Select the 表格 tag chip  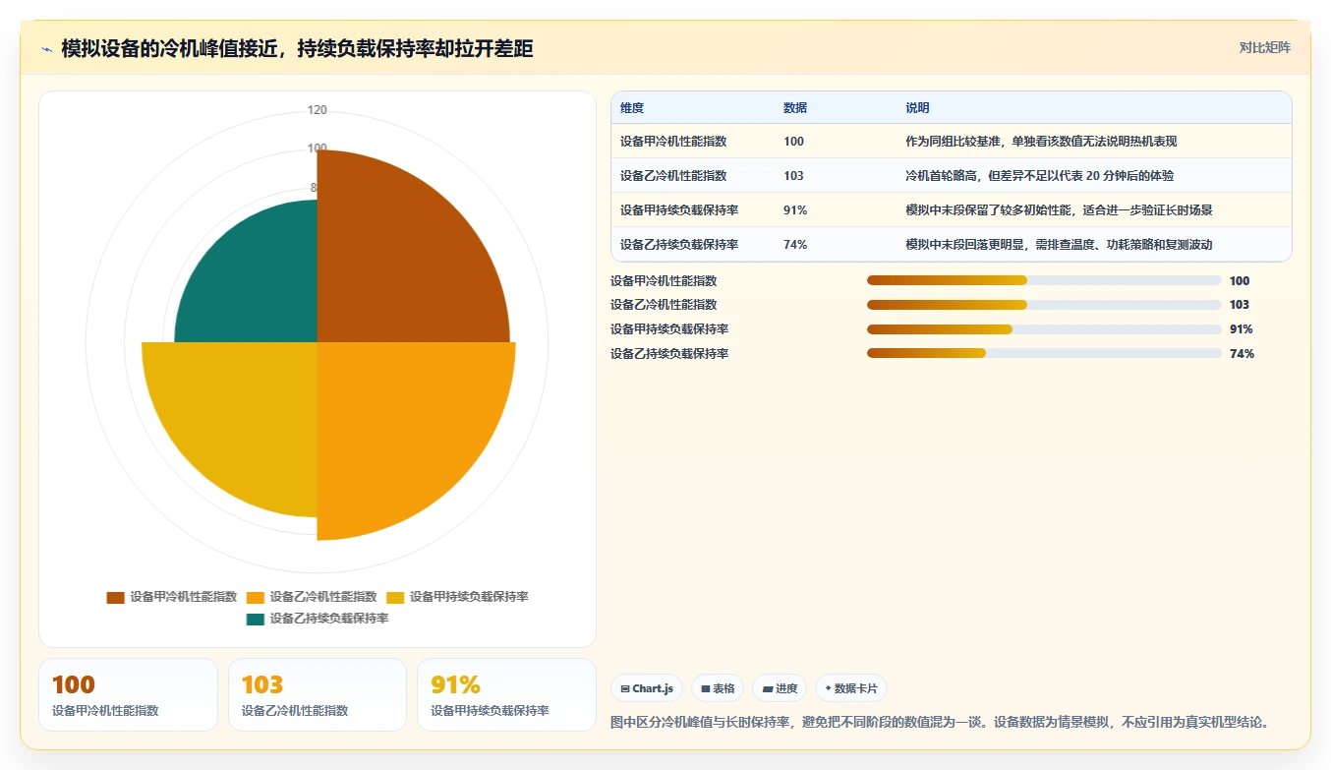718,688
